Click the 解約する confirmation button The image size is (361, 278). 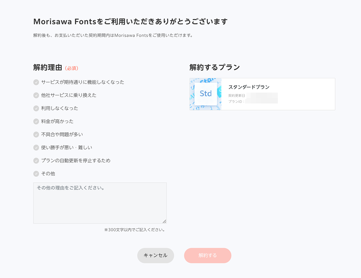(208, 255)
